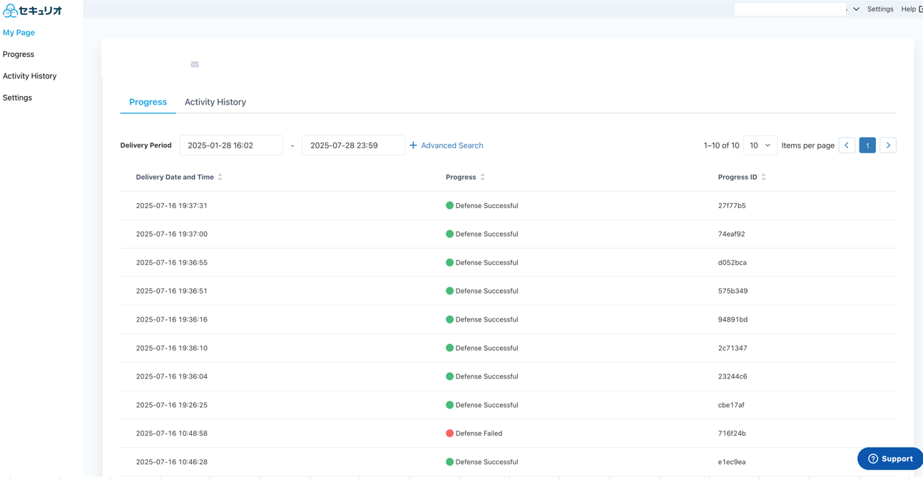Click delivery time 2025-07-16 19:37:31
Viewport: 923px width, 479px height.
172,205
